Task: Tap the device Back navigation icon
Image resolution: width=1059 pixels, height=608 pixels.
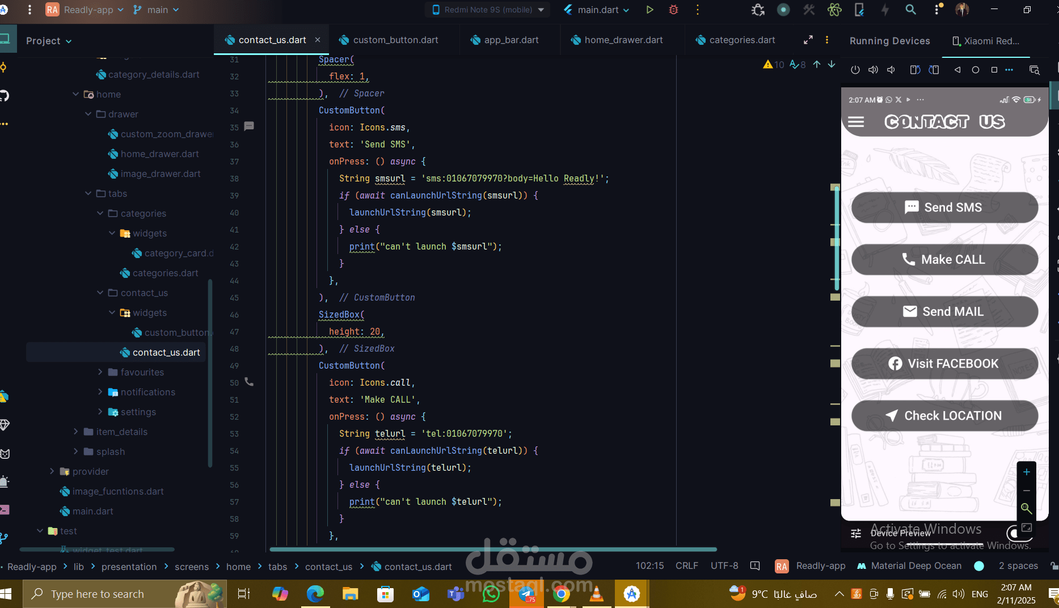Action: [x=957, y=70]
